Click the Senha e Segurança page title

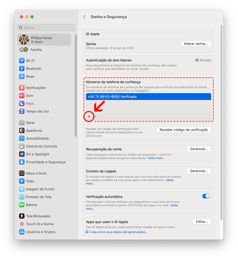point(109,17)
